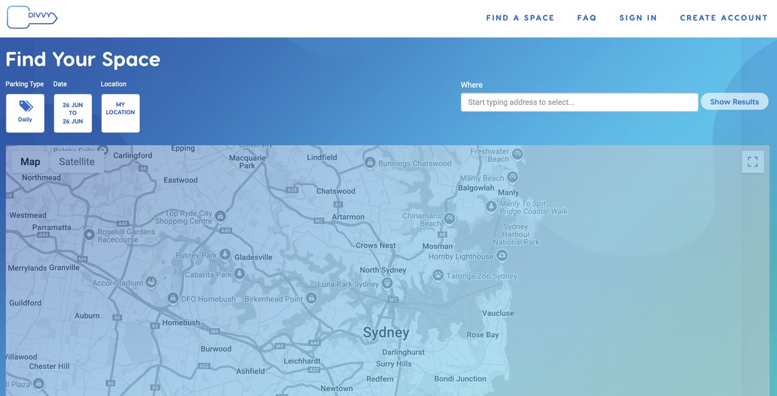Click the Surry Hills map label
The image size is (777, 396).
tap(394, 364)
